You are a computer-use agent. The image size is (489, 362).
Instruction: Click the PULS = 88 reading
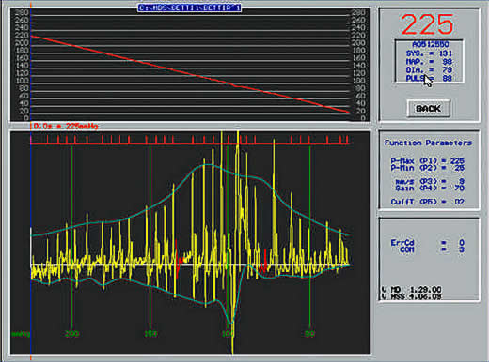pos(429,78)
